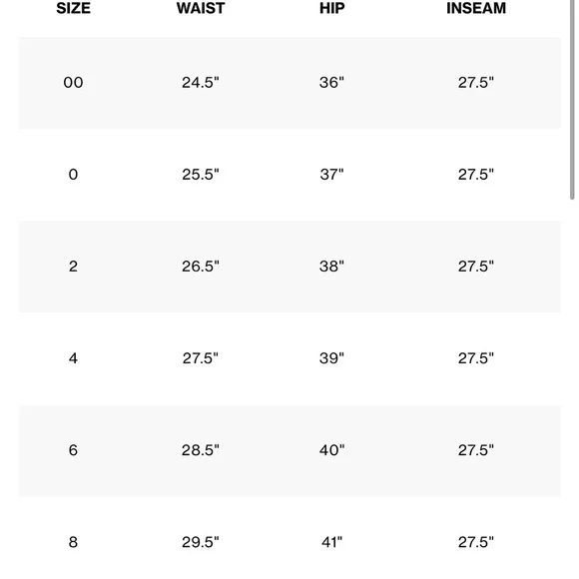
Task: Click the INSEAM column header
Action: click(x=476, y=8)
